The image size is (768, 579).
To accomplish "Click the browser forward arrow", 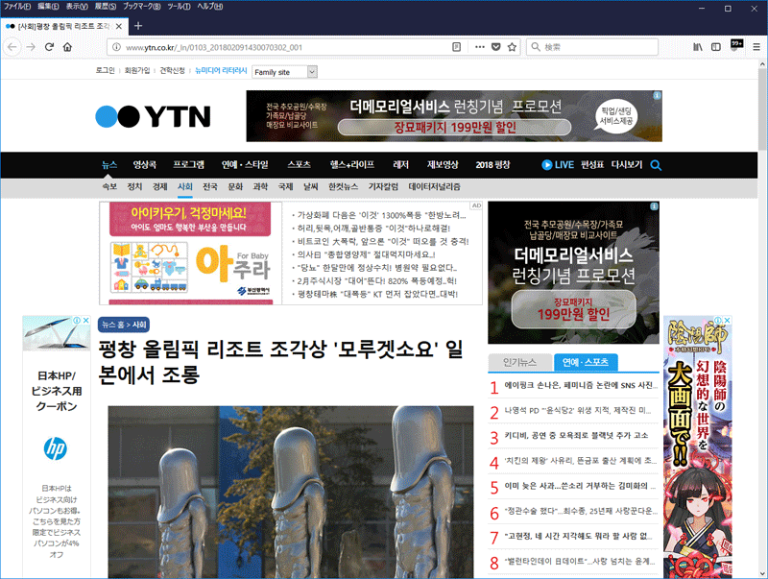I will [x=31, y=47].
